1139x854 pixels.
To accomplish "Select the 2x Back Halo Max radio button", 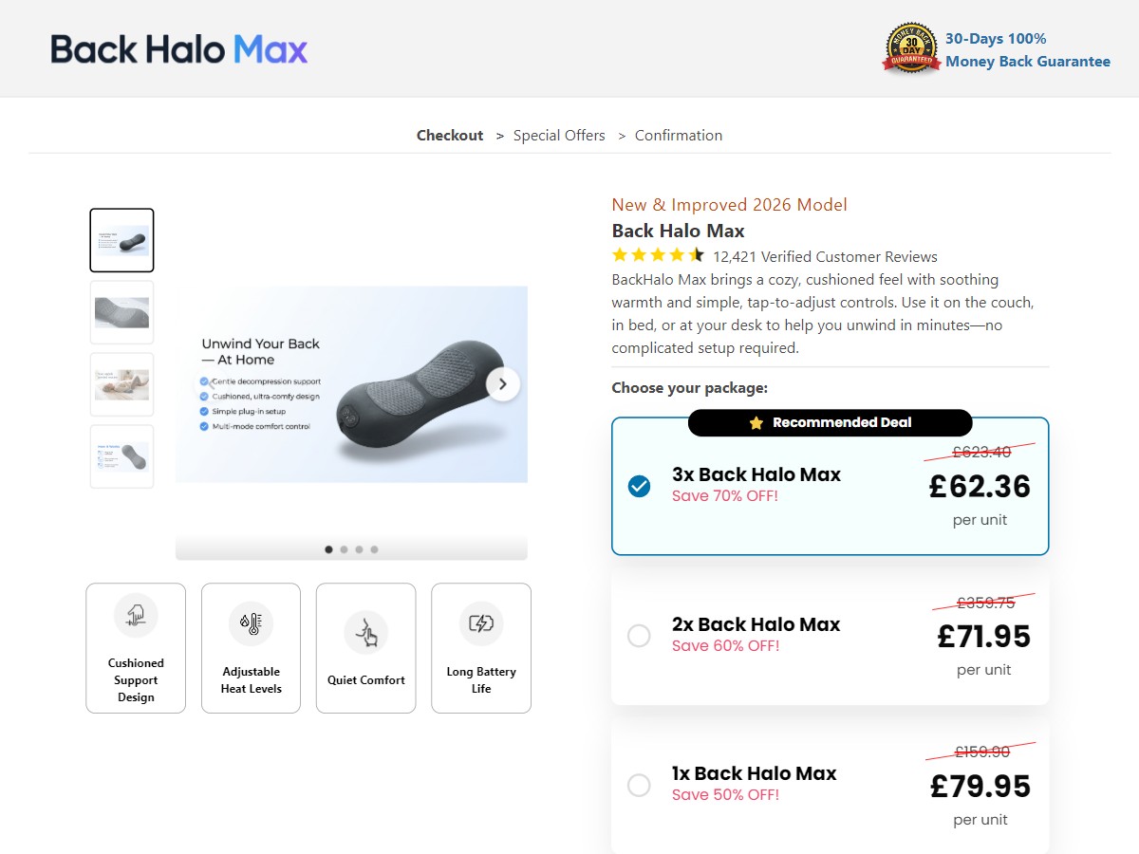I will tap(639, 636).
